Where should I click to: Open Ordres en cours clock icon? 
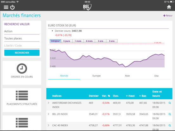pyautogui.click(x=22, y=68)
